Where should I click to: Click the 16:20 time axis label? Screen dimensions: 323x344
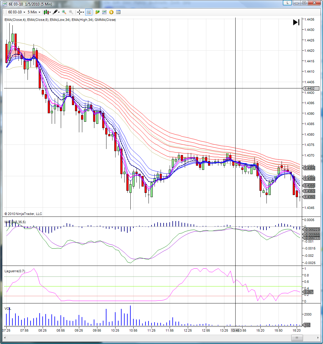pos(296,330)
